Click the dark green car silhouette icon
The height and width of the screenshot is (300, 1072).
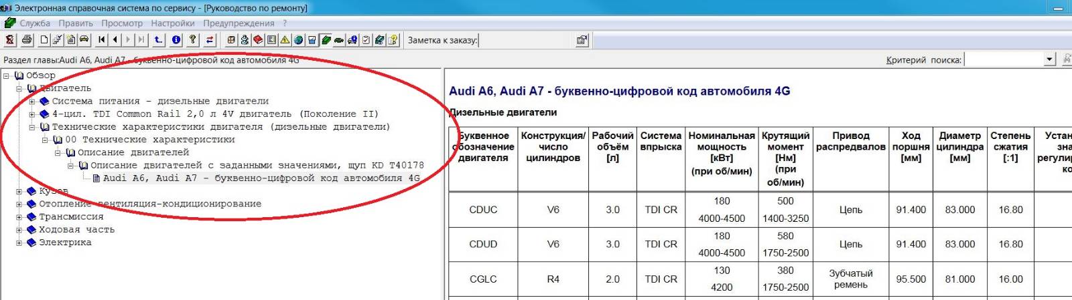339,39
